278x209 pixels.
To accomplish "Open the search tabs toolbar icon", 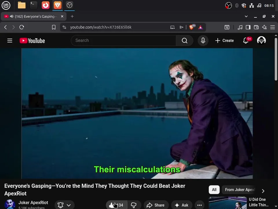I will 227,27.
